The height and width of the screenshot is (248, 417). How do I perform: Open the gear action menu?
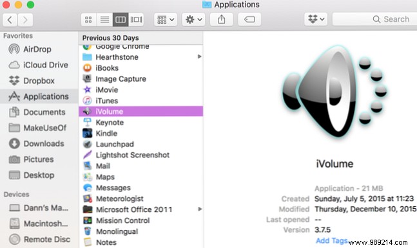point(193,20)
